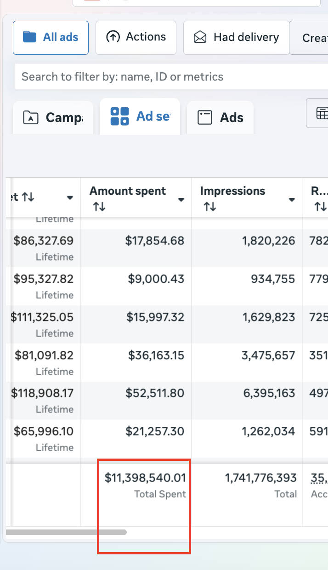328x570 pixels.
Task: Open the Impressions column dropdown caret
Action: (x=292, y=199)
